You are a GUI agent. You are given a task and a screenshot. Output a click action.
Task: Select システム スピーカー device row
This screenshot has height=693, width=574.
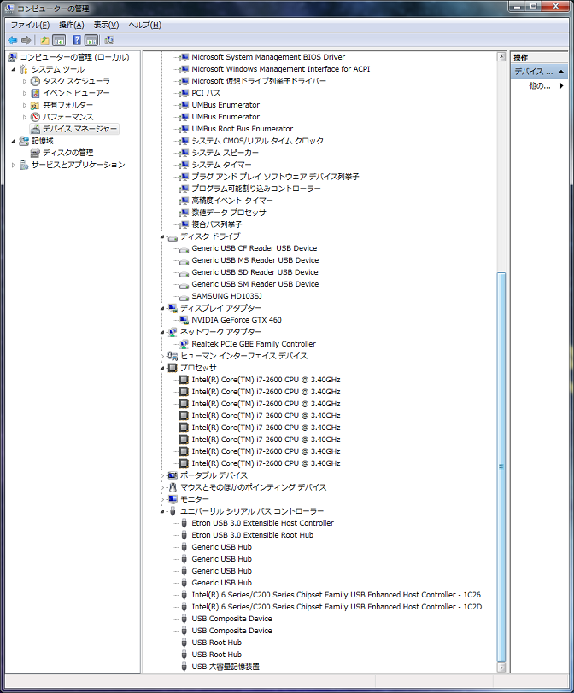225,153
